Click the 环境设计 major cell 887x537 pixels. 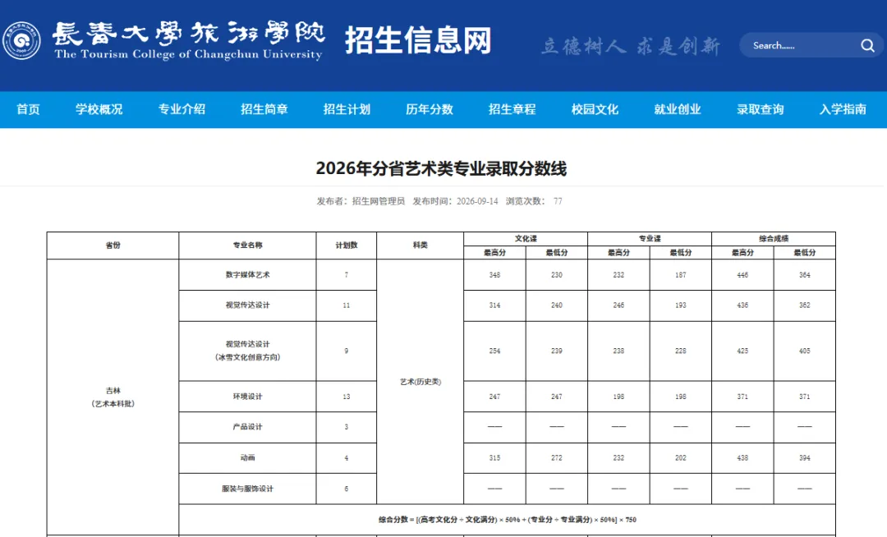click(x=247, y=397)
